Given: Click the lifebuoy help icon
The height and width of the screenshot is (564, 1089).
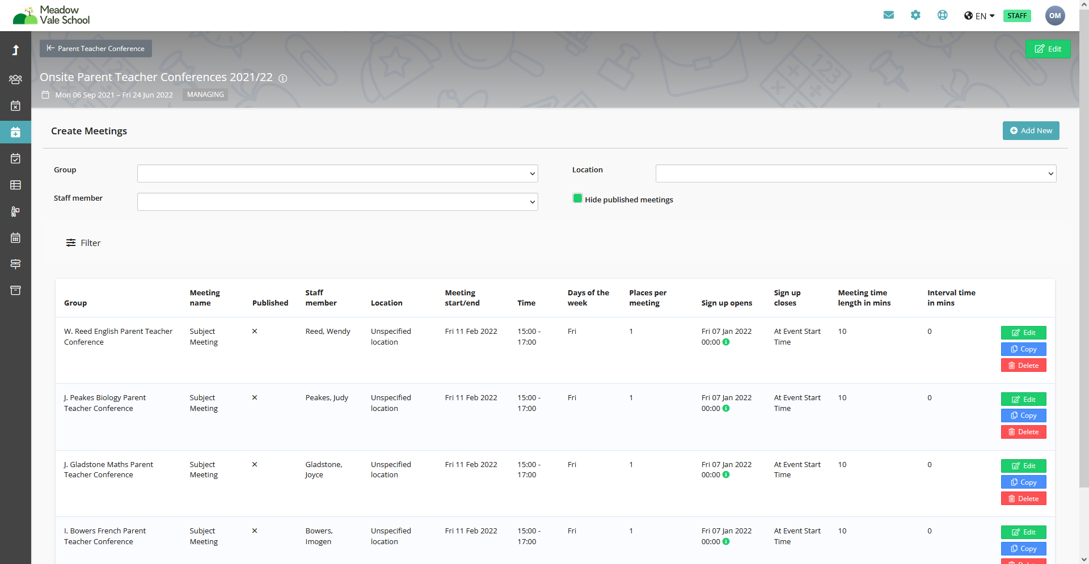Looking at the screenshot, I should 942,15.
